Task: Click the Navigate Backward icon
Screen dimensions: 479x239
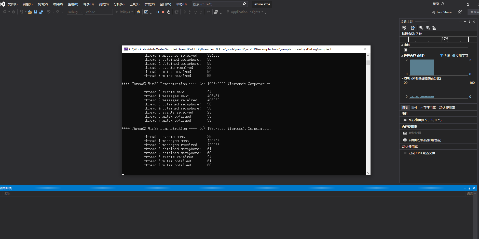Action: point(5,12)
